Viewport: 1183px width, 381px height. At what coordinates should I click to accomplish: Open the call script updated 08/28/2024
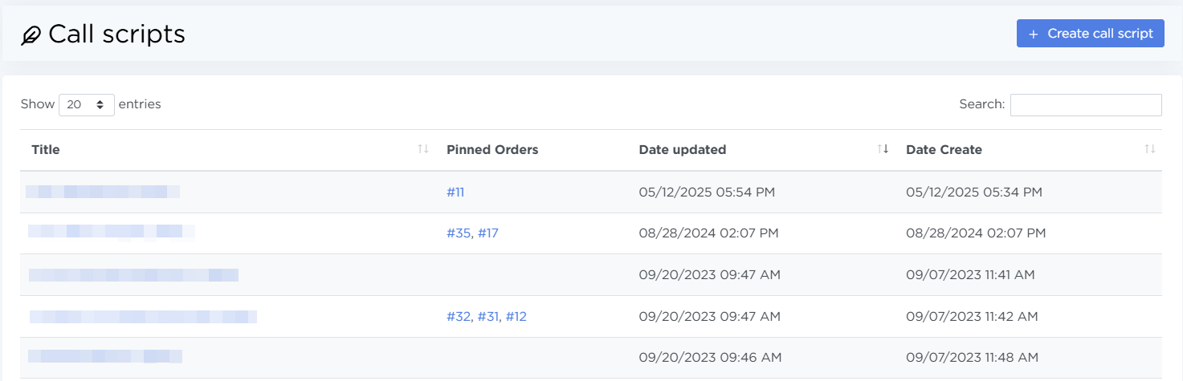pyautogui.click(x=111, y=232)
